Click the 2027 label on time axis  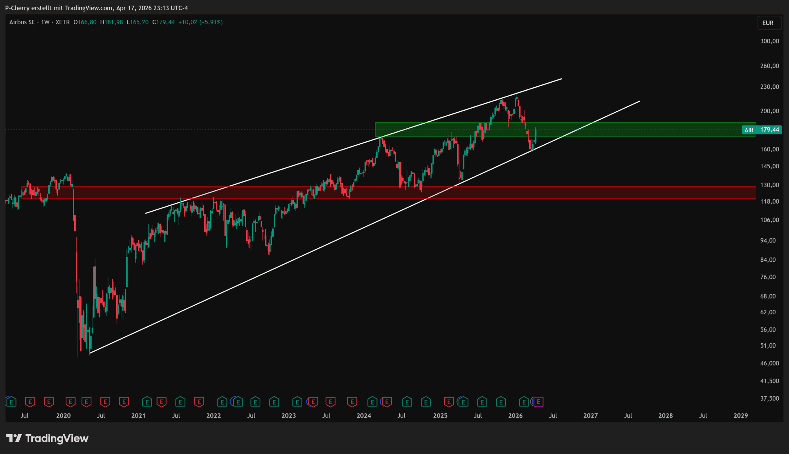(x=590, y=416)
